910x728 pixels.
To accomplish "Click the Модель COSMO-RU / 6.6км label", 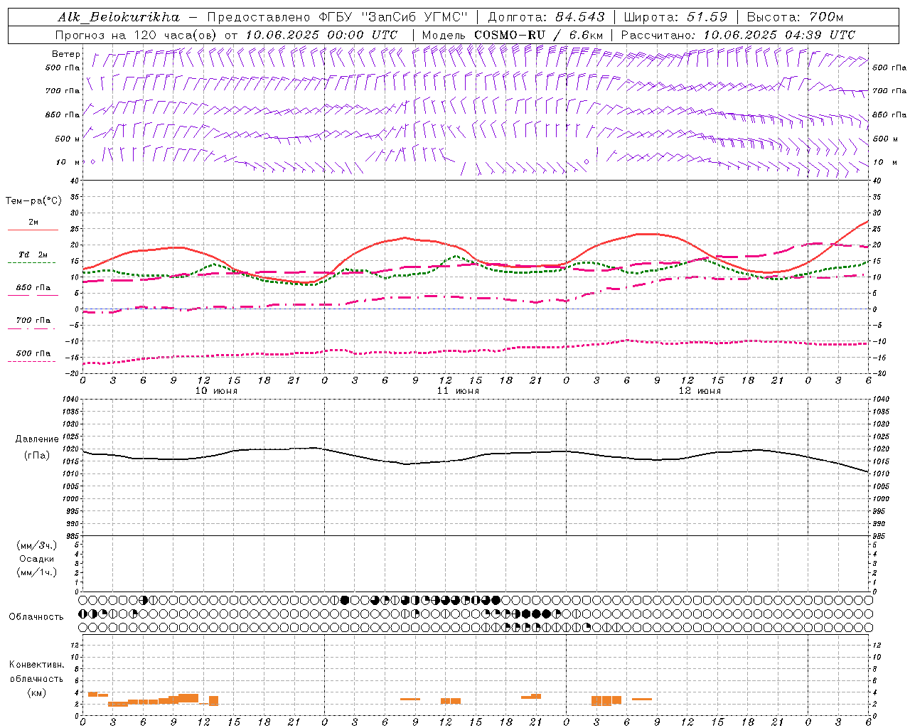I will [513, 35].
